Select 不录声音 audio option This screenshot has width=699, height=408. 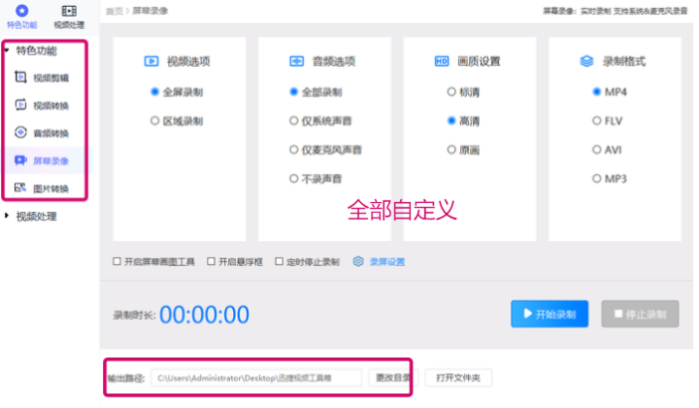click(316, 179)
